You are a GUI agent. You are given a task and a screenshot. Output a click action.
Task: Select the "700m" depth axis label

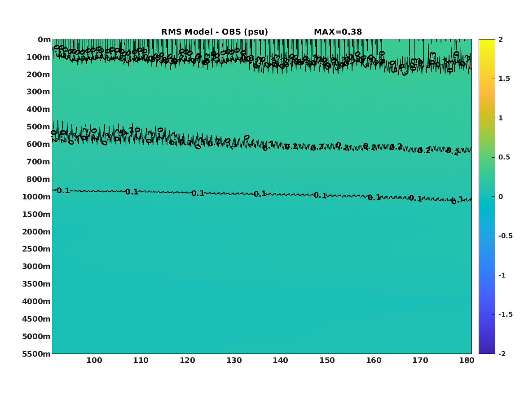[39, 162]
